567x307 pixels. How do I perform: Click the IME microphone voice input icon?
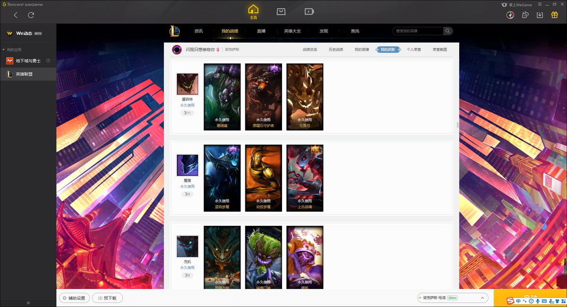[x=538, y=301]
